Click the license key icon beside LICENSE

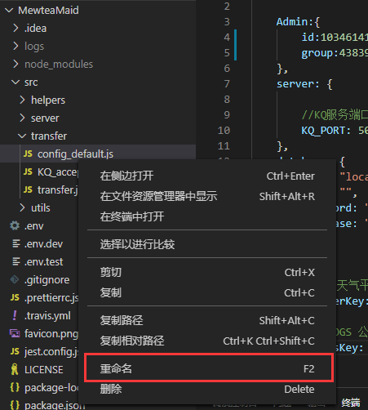pyautogui.click(x=15, y=369)
